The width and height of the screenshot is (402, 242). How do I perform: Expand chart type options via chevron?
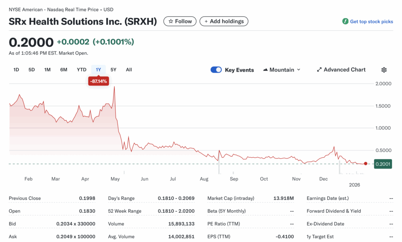(299, 70)
